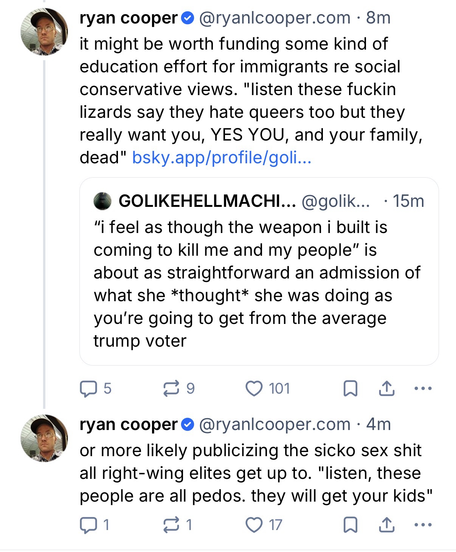The width and height of the screenshot is (456, 552).
Task: Tap ryan cooper's avatar on second post
Action: (44, 438)
